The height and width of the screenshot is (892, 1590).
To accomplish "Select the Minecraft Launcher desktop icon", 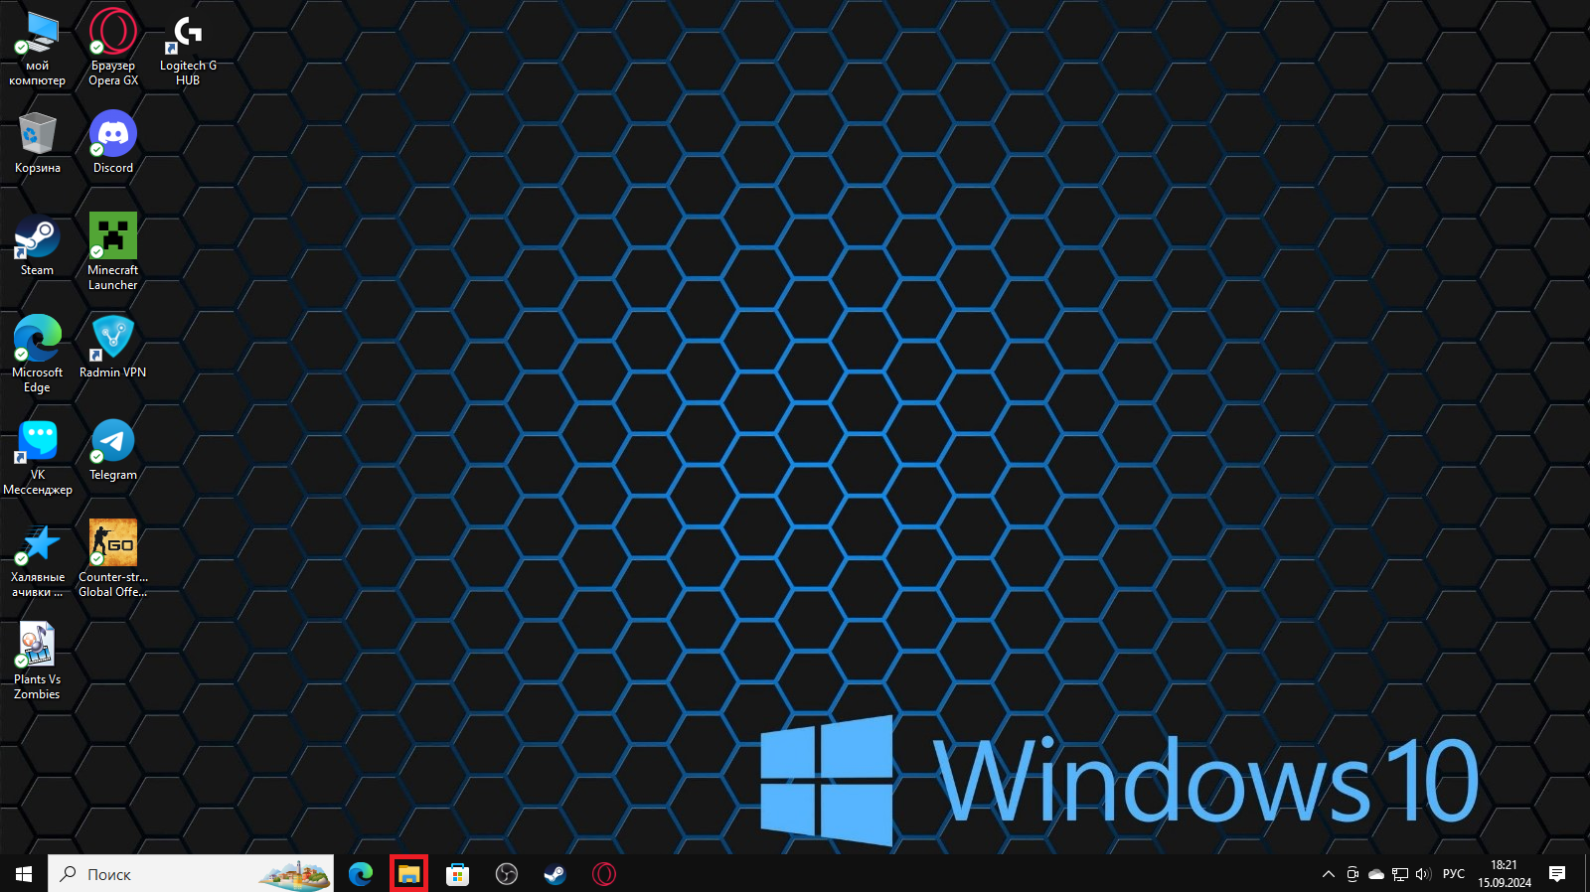I will (x=113, y=252).
